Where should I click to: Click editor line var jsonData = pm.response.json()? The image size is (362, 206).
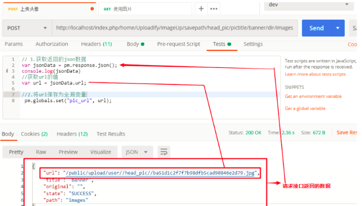point(70,65)
